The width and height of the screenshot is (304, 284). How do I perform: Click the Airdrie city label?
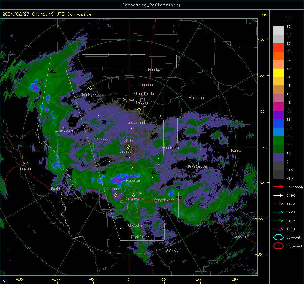click(133, 180)
